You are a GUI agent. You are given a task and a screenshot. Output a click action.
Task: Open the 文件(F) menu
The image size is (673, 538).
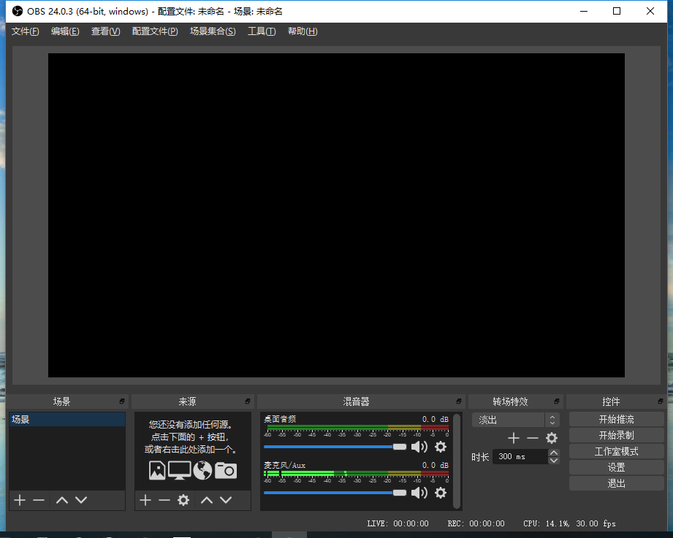[26, 31]
